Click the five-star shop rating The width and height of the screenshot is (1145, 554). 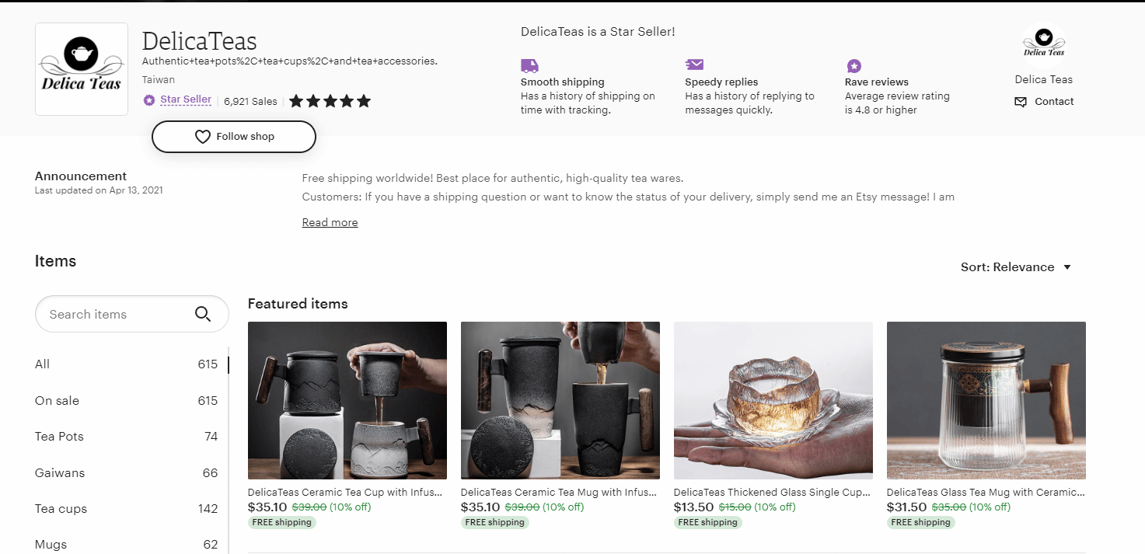click(x=330, y=101)
